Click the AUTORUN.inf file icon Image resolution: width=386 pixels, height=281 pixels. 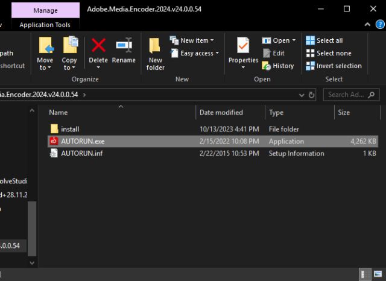54,153
